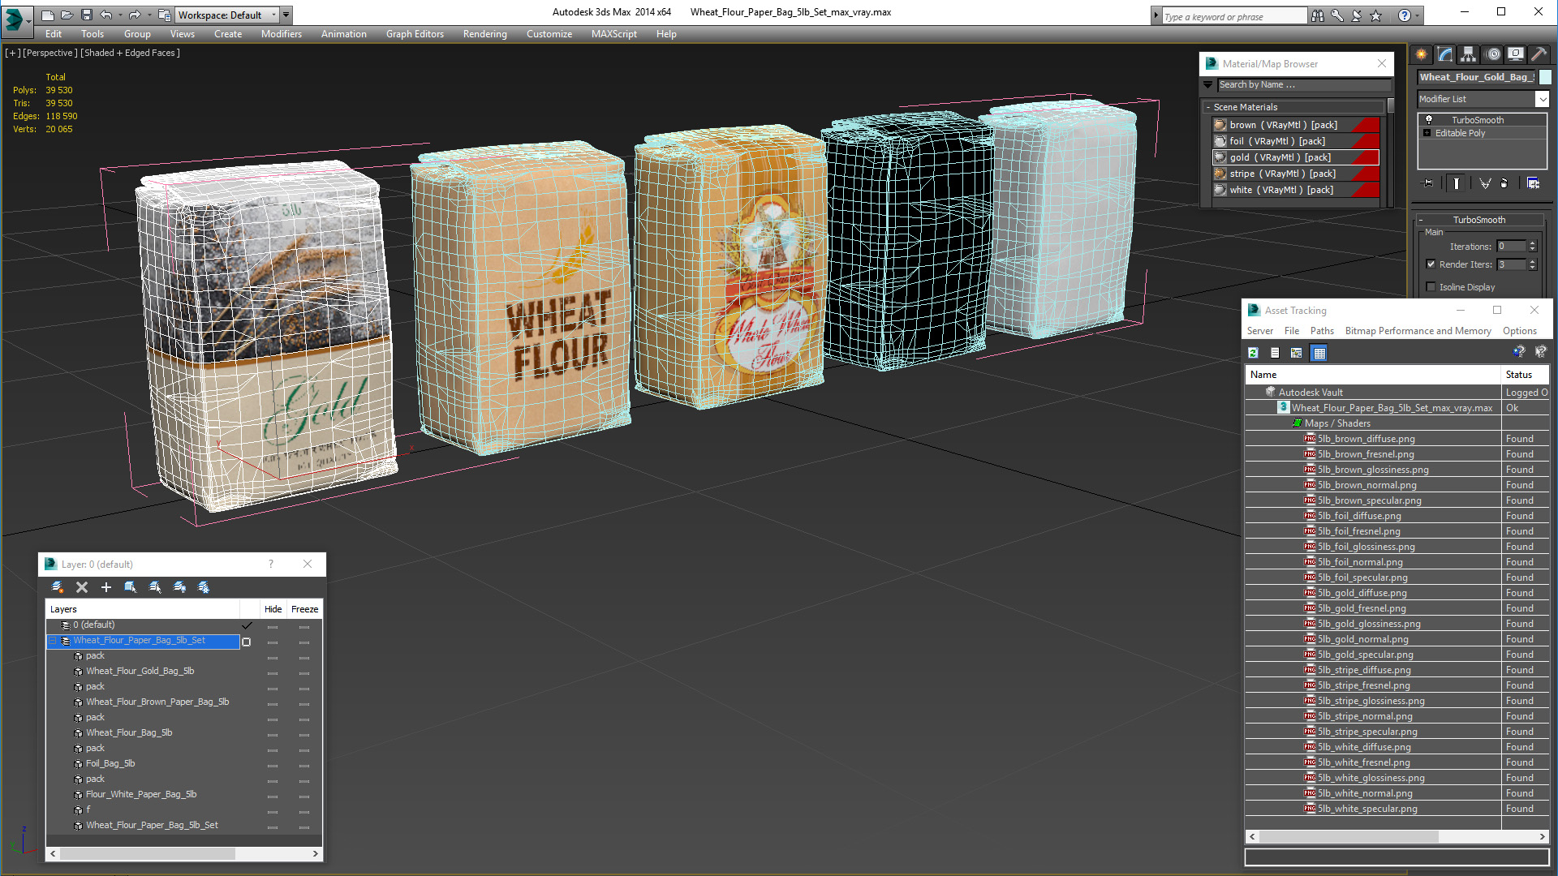Enable the Isoline Display checkbox
The image size is (1558, 876).
pyautogui.click(x=1431, y=287)
